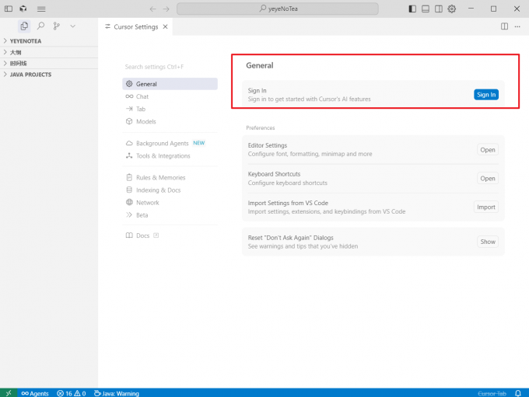Viewport: 529px width, 397px height.
Task: Split the editor to the right
Action: pos(505,26)
